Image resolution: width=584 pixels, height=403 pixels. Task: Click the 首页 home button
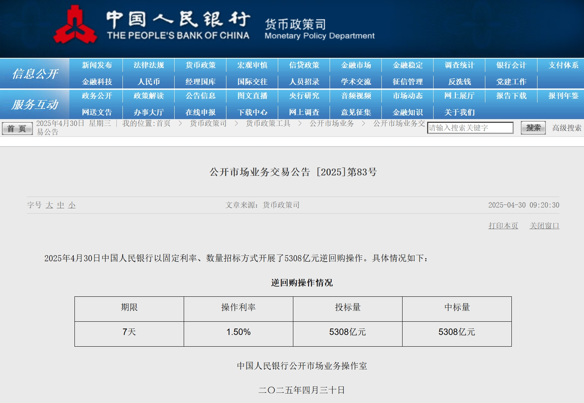click(x=17, y=129)
